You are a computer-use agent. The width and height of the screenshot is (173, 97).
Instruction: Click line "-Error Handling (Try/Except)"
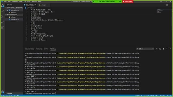coord(42,36)
